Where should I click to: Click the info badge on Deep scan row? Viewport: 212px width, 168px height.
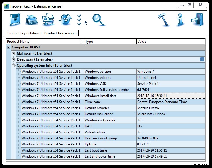(x=202, y=59)
